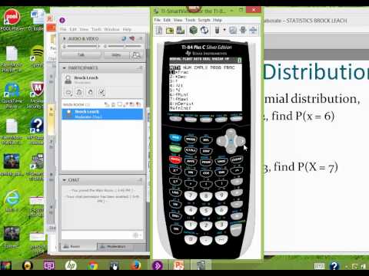The height and width of the screenshot is (276, 369).
Task: Open chat emoticon picker beside input field
Action: click(x=137, y=235)
